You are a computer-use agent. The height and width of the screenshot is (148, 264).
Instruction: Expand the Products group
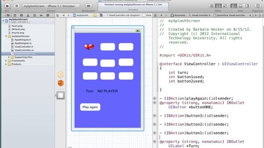(6, 64)
